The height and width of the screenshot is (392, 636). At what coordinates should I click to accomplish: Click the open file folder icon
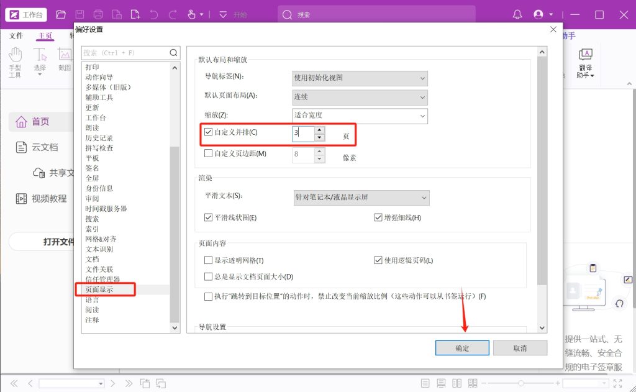pyautogui.click(x=60, y=14)
